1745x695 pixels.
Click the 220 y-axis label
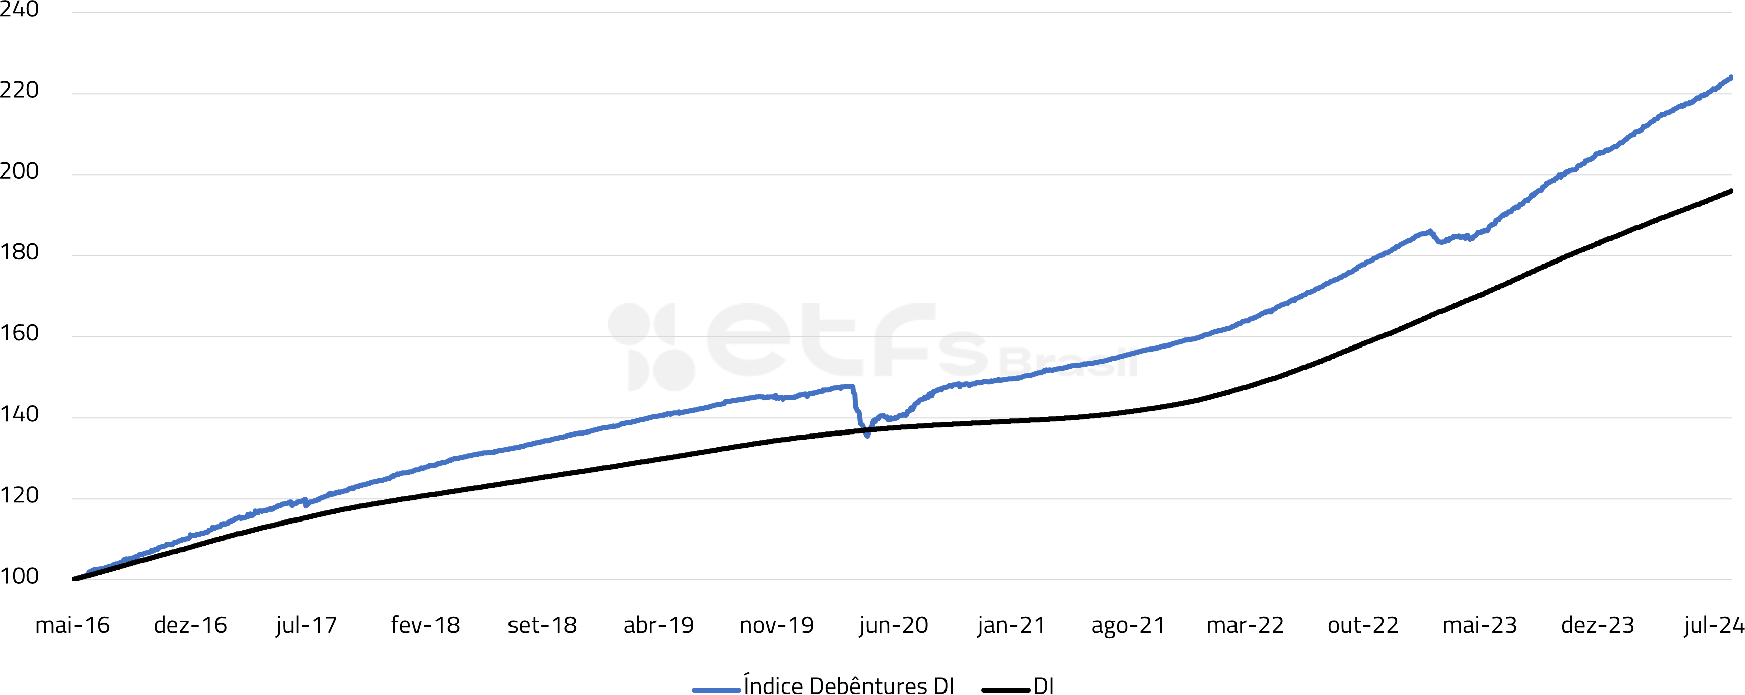pos(19,90)
